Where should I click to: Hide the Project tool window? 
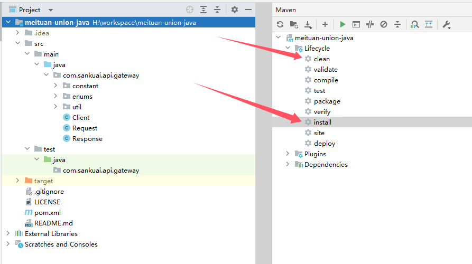[x=247, y=10]
